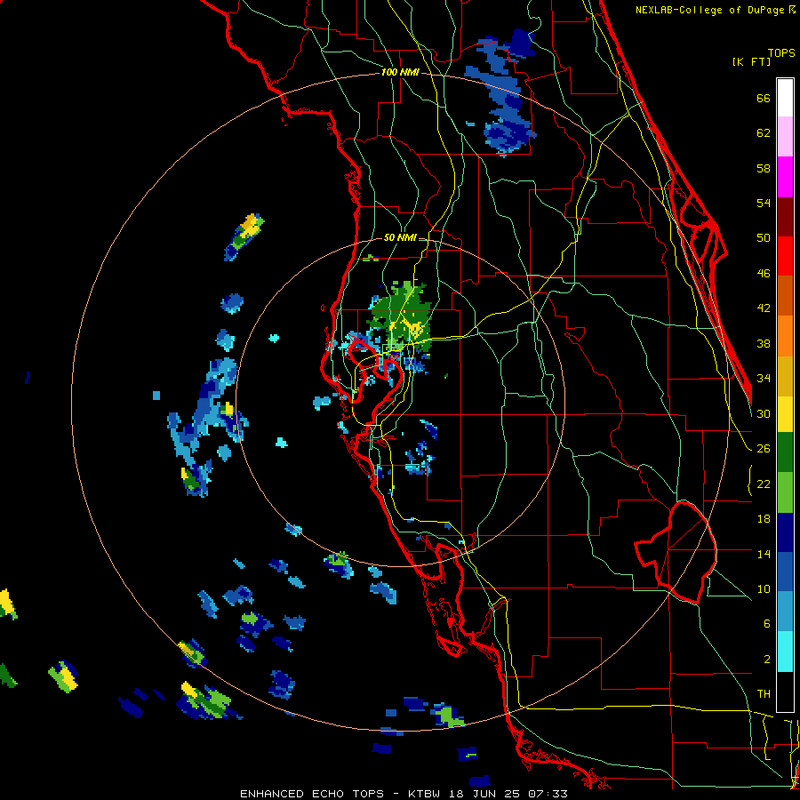Click the legend value 2
Image resolution: width=800 pixels, height=800 pixels.
coord(767,660)
